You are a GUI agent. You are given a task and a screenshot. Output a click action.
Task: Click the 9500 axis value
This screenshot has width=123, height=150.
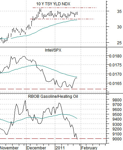point(117,115)
